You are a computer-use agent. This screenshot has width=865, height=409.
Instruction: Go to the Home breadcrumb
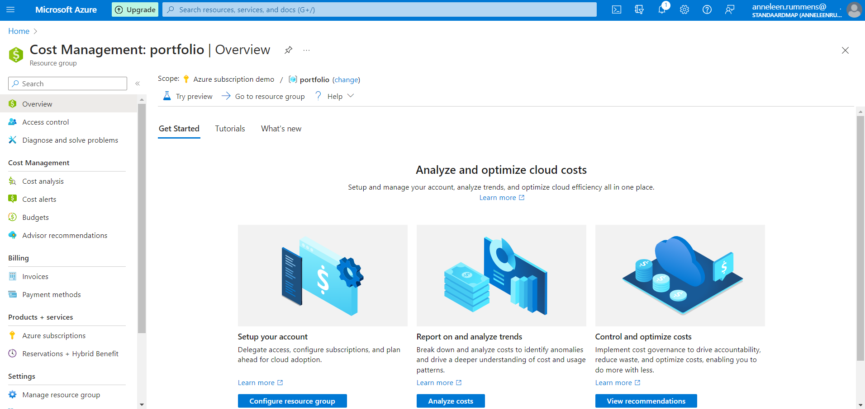tap(19, 31)
